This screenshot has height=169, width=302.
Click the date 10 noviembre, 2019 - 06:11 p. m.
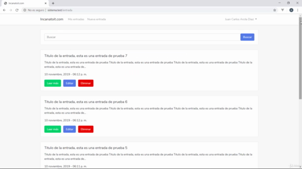click(66, 166)
